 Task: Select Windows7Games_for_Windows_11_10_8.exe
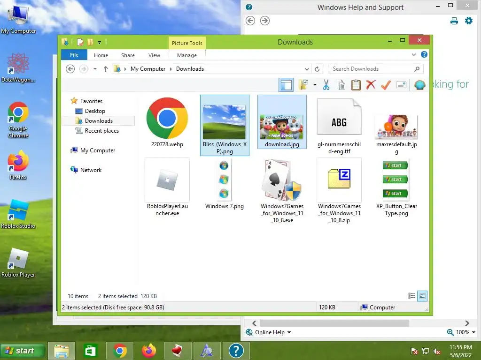click(x=282, y=191)
